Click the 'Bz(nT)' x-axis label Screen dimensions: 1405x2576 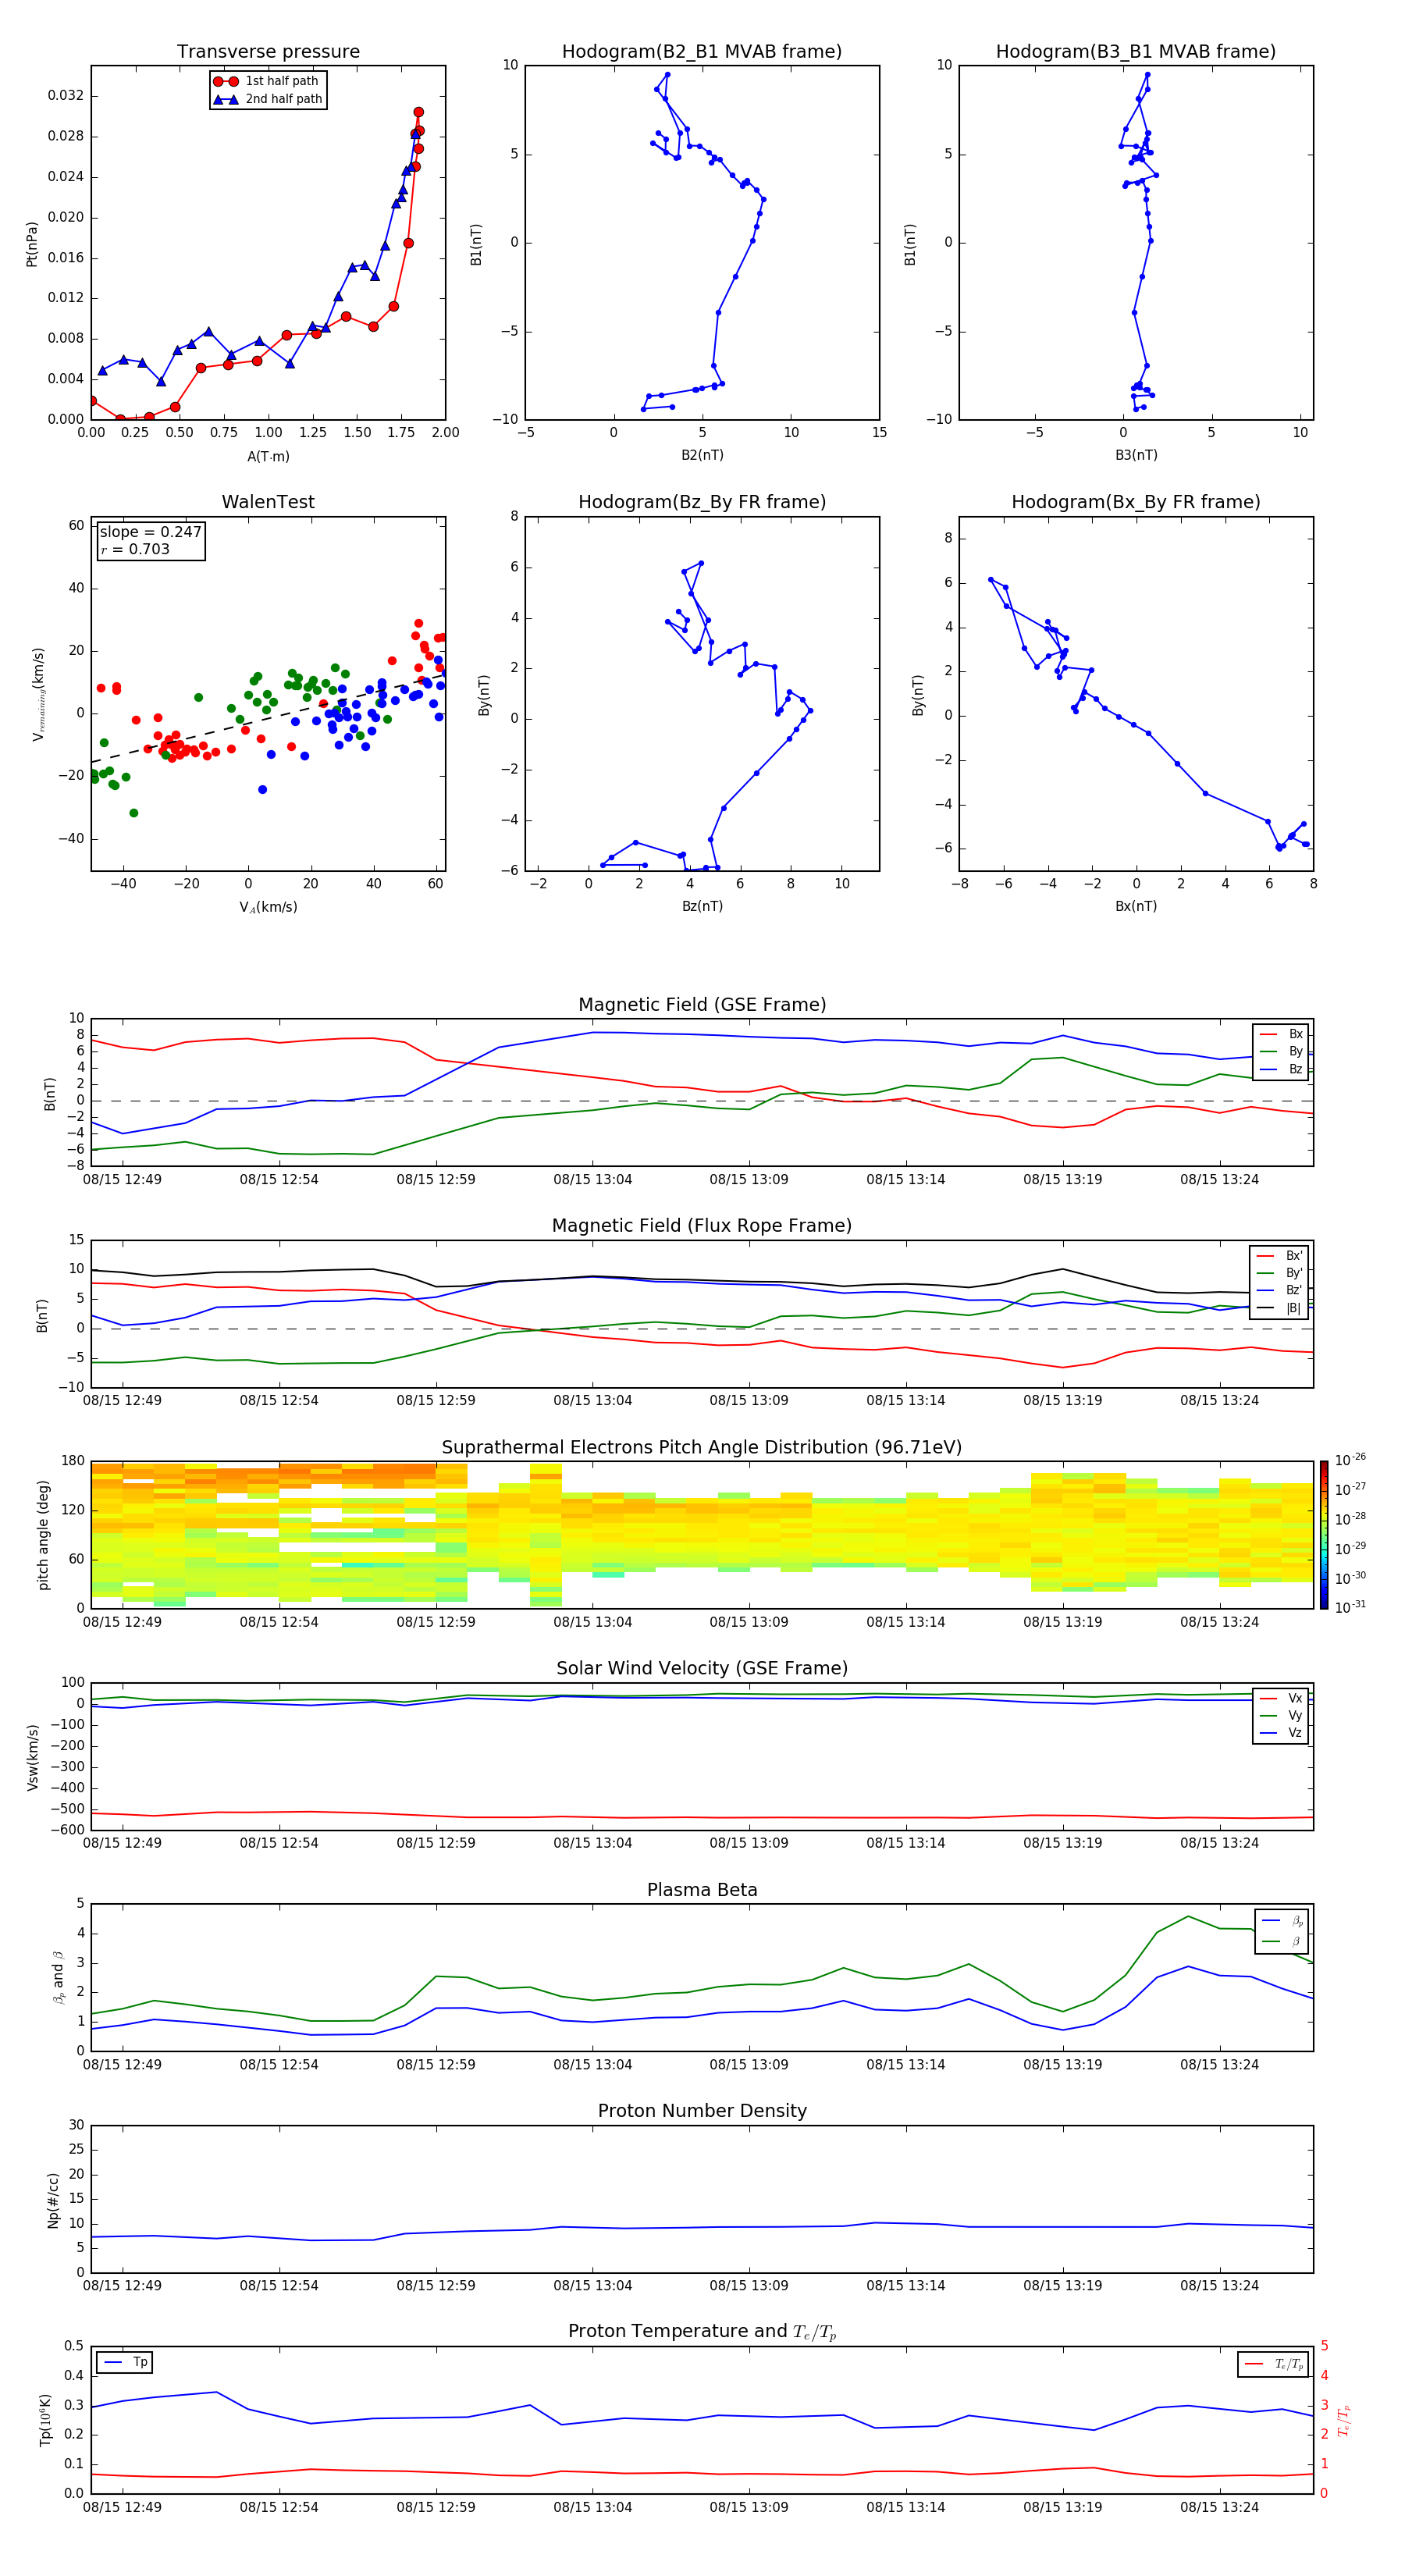pos(702,906)
